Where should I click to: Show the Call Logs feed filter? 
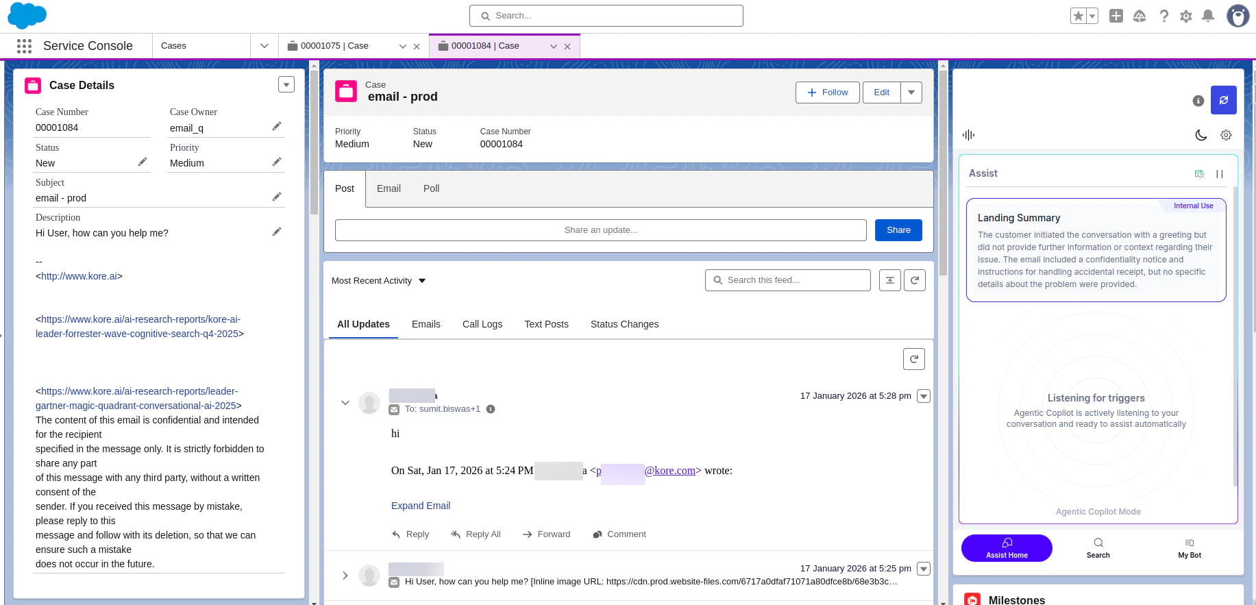tap(482, 324)
